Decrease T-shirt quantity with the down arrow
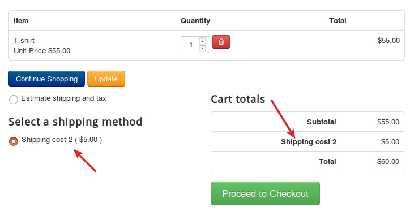 pyautogui.click(x=203, y=48)
